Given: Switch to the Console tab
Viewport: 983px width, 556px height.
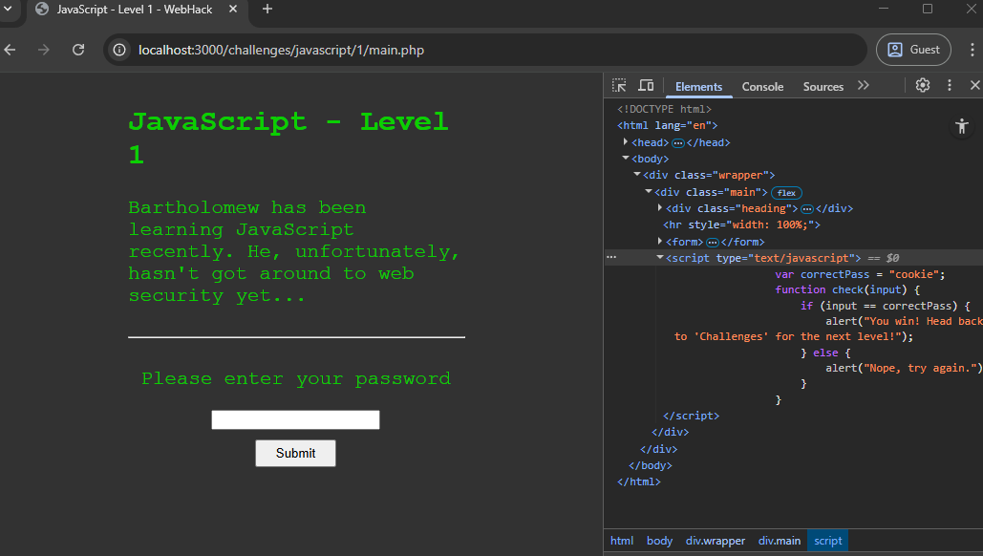Looking at the screenshot, I should pyautogui.click(x=761, y=86).
